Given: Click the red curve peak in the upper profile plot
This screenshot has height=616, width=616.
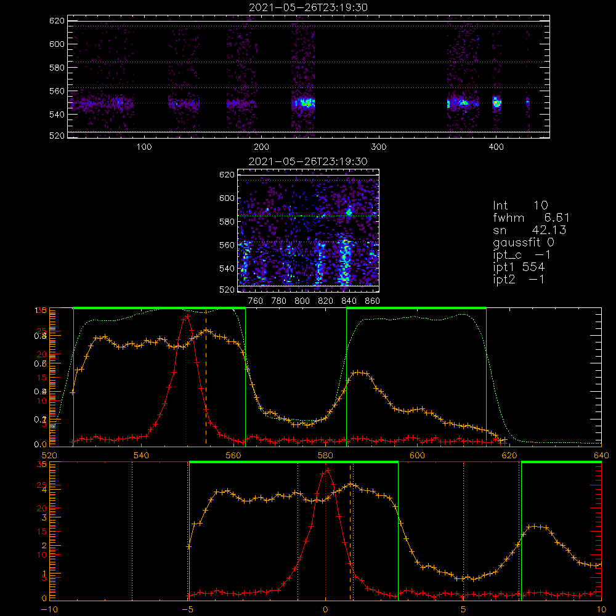Looking at the screenshot, I should [x=187, y=316].
